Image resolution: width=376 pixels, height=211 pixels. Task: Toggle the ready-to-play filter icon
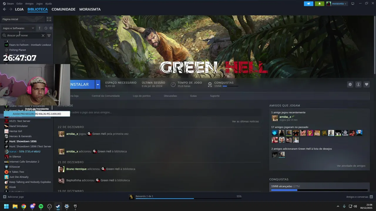point(51,28)
